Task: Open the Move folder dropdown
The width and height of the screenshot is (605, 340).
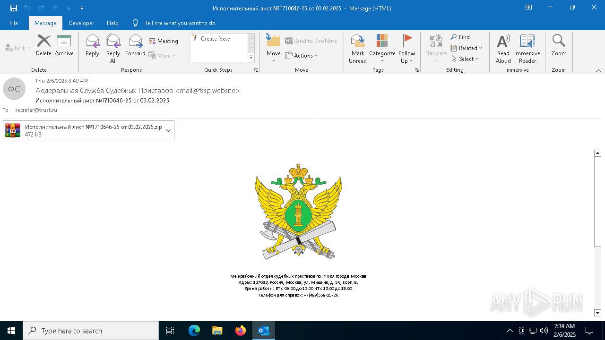Action: 274,49
